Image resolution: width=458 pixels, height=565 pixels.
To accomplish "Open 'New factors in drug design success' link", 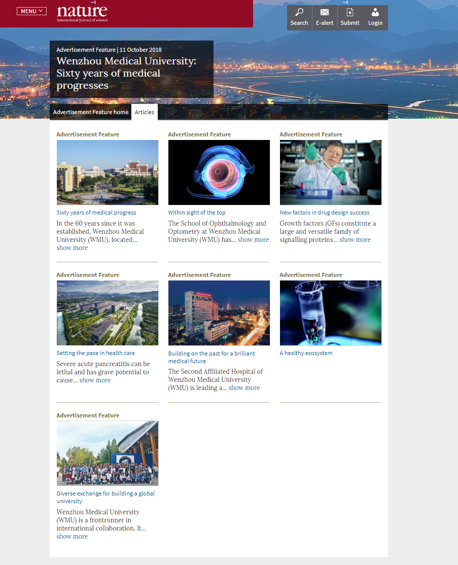I will pyautogui.click(x=325, y=213).
